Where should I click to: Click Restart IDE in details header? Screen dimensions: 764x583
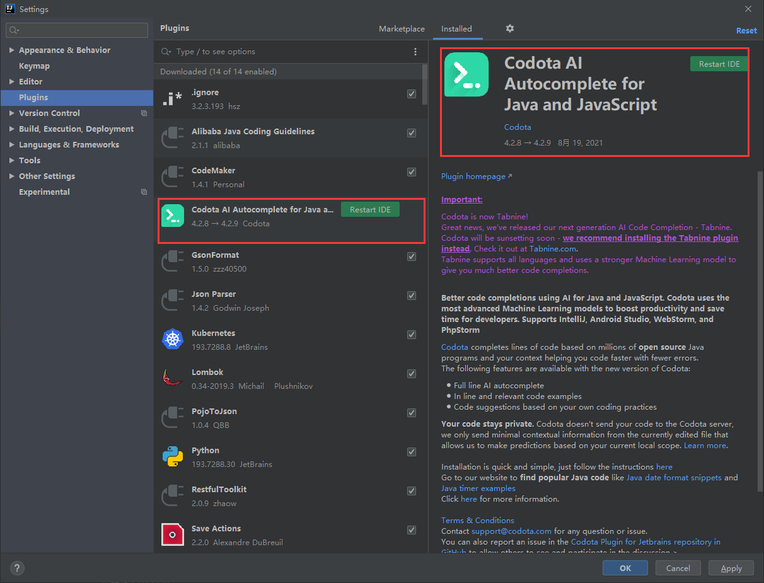point(719,64)
